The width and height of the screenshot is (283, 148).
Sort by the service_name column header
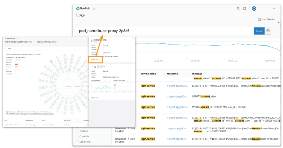click(x=148, y=74)
